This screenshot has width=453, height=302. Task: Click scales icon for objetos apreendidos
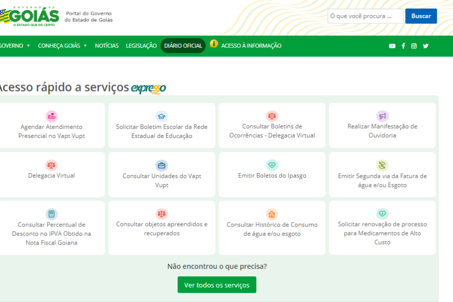pos(162,214)
